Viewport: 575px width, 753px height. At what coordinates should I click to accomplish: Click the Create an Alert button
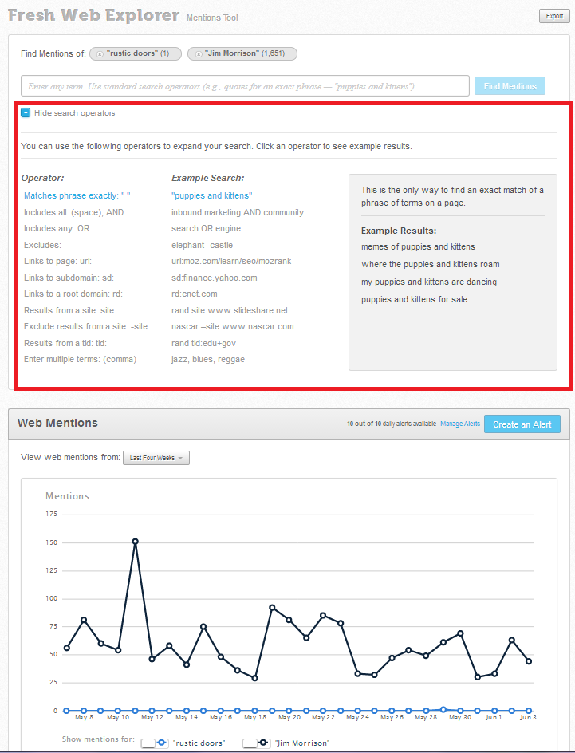tap(522, 424)
